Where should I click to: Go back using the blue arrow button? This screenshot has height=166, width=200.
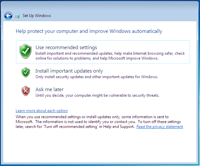(8, 16)
